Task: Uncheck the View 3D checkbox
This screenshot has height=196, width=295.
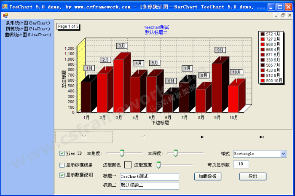Action: (62, 153)
